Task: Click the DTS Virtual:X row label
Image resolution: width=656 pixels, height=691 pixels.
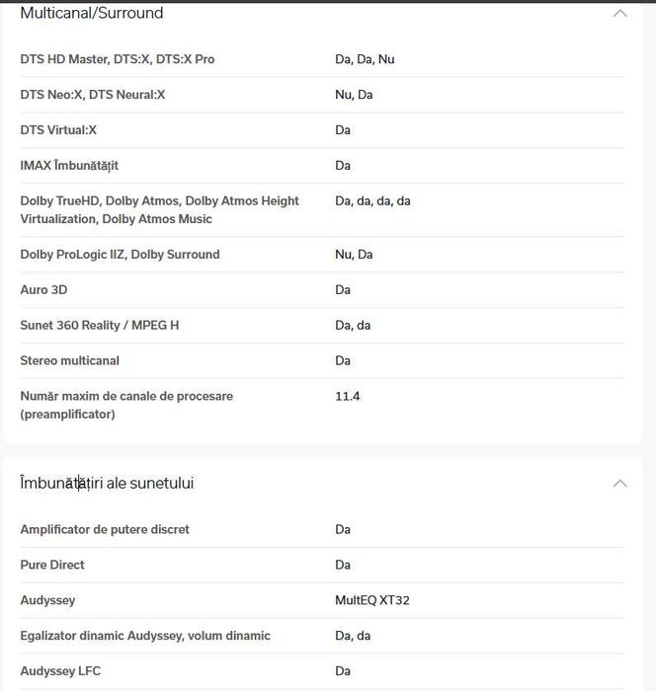Action: pos(58,130)
